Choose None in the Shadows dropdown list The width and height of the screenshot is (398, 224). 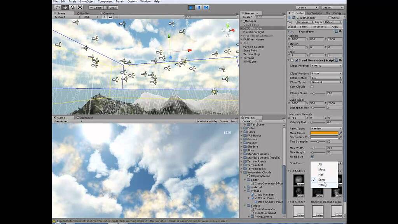(x=322, y=184)
